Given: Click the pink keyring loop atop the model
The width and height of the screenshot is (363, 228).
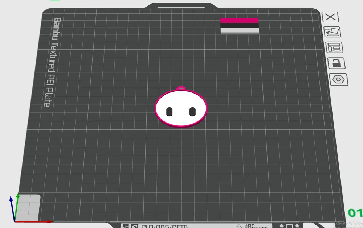Looking at the screenshot, I should [x=181, y=88].
